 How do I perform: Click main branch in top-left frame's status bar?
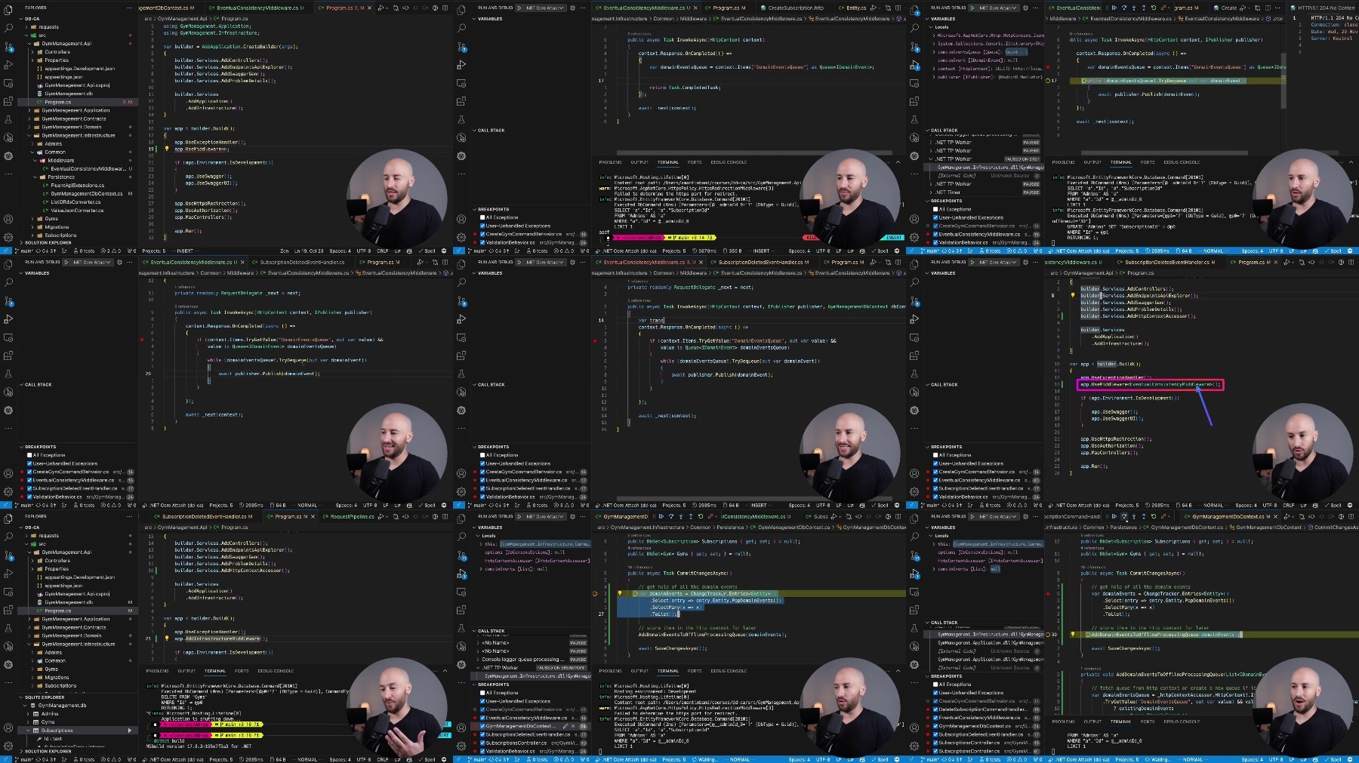coord(25,251)
